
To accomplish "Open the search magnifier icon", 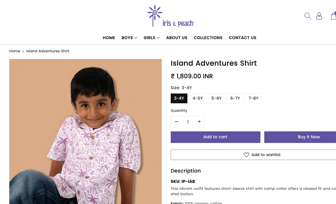I will [307, 16].
